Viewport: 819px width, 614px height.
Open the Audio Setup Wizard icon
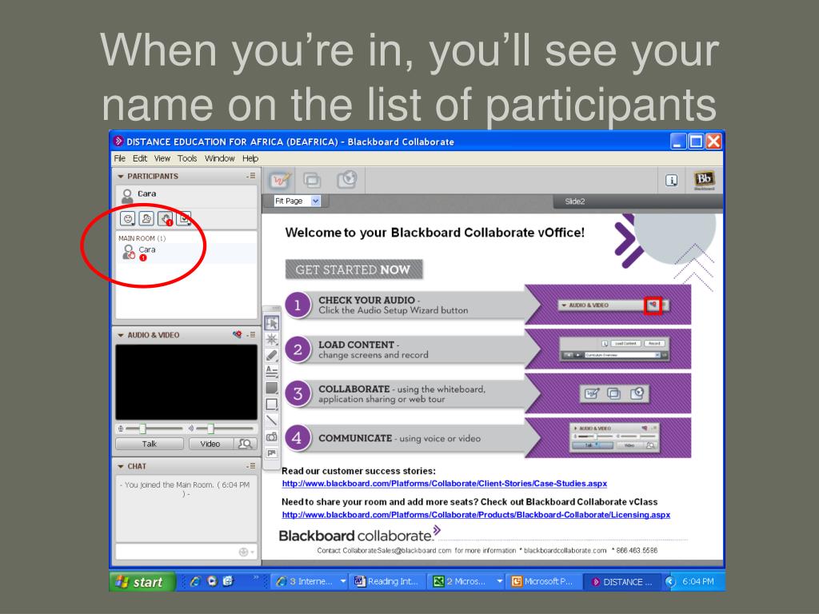pos(238,335)
